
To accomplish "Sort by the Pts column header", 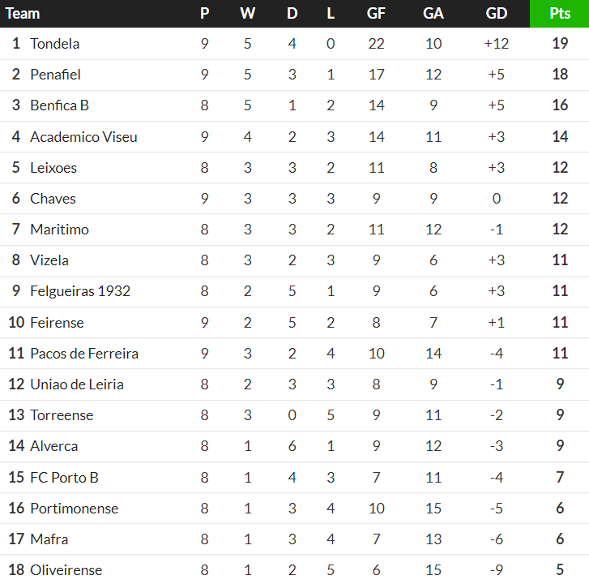I will click(x=560, y=14).
